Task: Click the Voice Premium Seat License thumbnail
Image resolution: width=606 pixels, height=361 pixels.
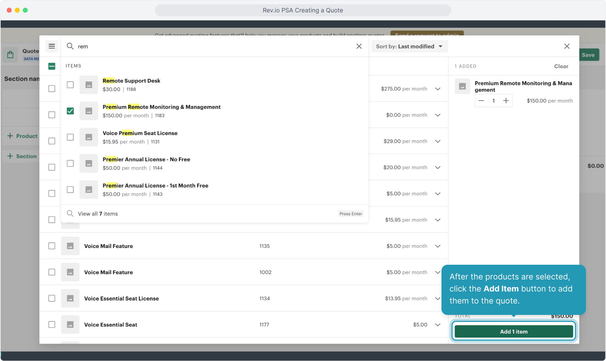Action: 89,137
